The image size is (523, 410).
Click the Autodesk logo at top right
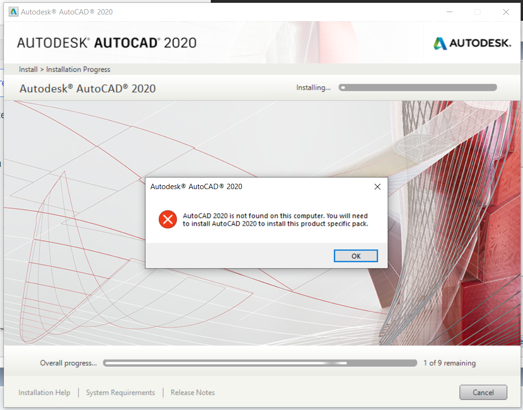472,43
